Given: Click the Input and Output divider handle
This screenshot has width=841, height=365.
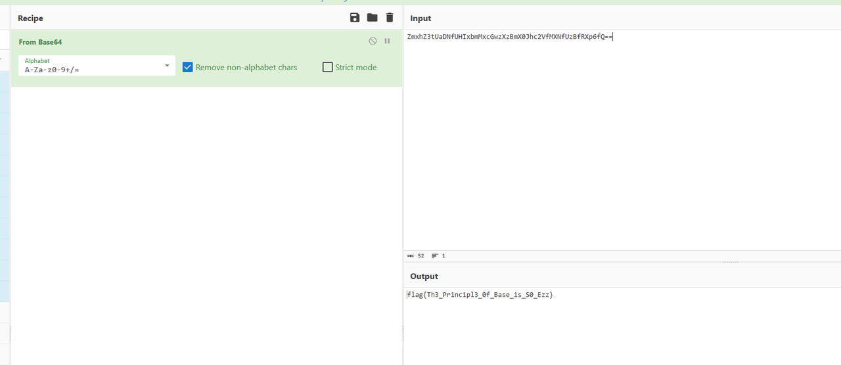Looking at the screenshot, I should (x=730, y=262).
